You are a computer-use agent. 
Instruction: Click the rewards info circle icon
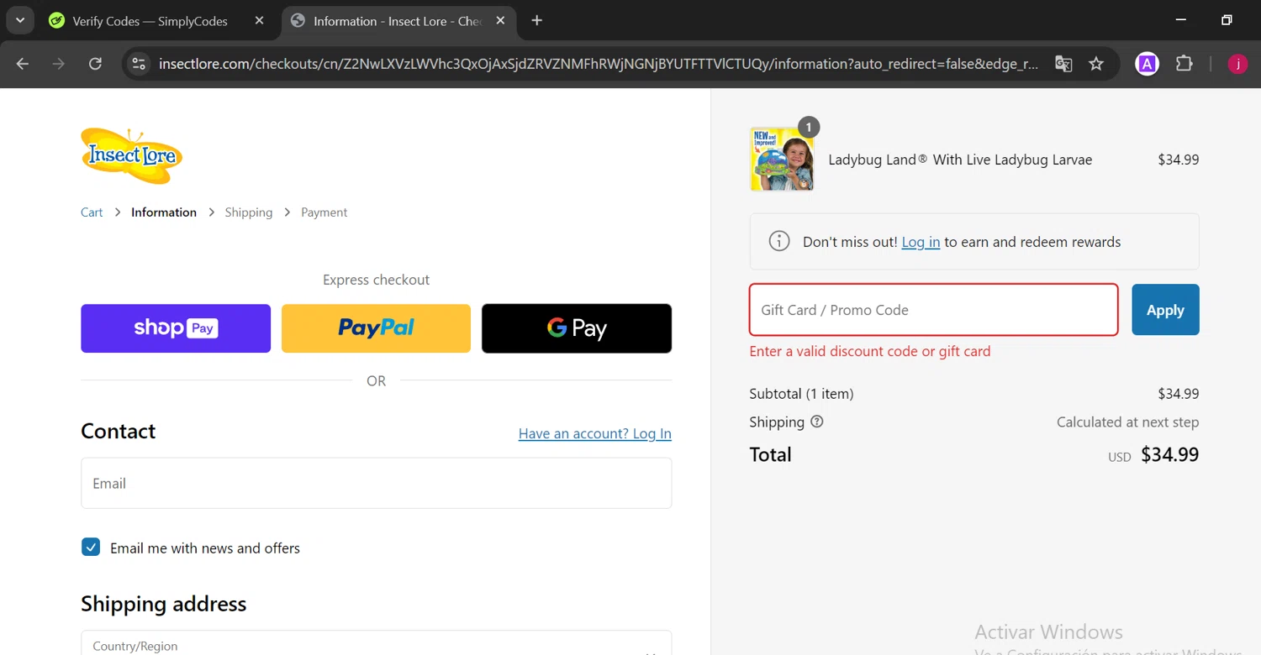(779, 242)
